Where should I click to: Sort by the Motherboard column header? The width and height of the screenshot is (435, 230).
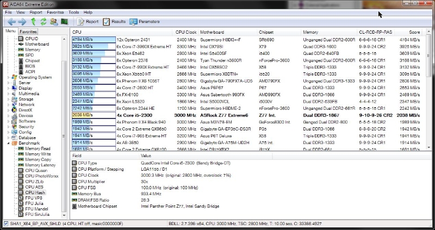(x=227, y=32)
